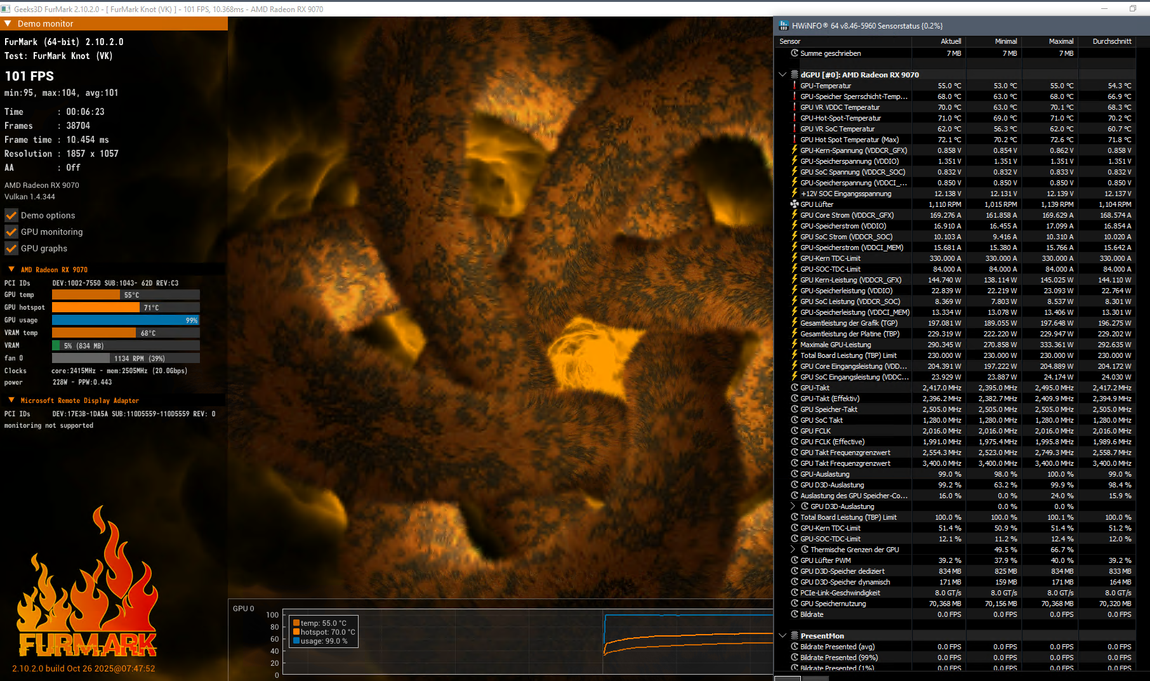Click the Minimal column header
The width and height of the screenshot is (1150, 681).
(x=993, y=41)
